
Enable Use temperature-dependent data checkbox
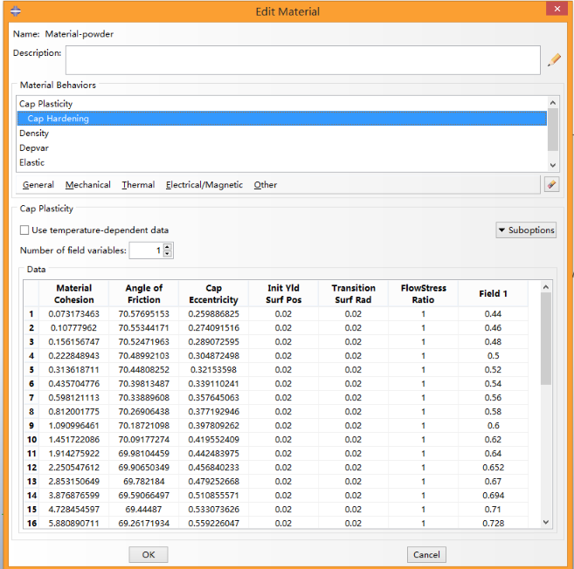point(24,230)
